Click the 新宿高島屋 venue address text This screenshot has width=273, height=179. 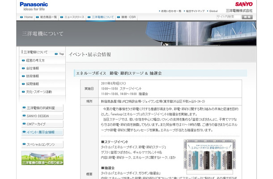coord(153,101)
